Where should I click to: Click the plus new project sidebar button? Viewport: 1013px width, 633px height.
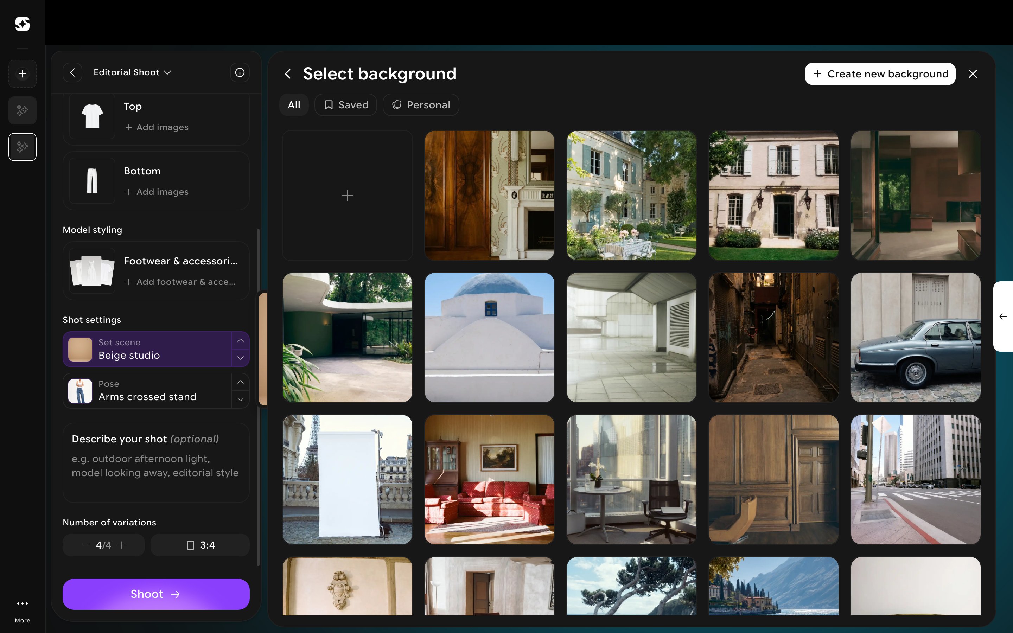pyautogui.click(x=23, y=74)
